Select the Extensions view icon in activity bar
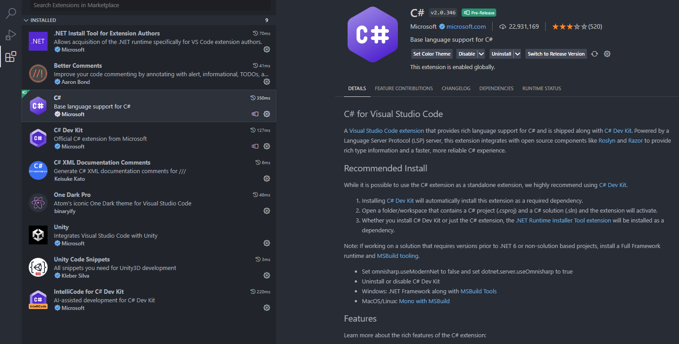The width and height of the screenshot is (679, 344). coord(11,57)
